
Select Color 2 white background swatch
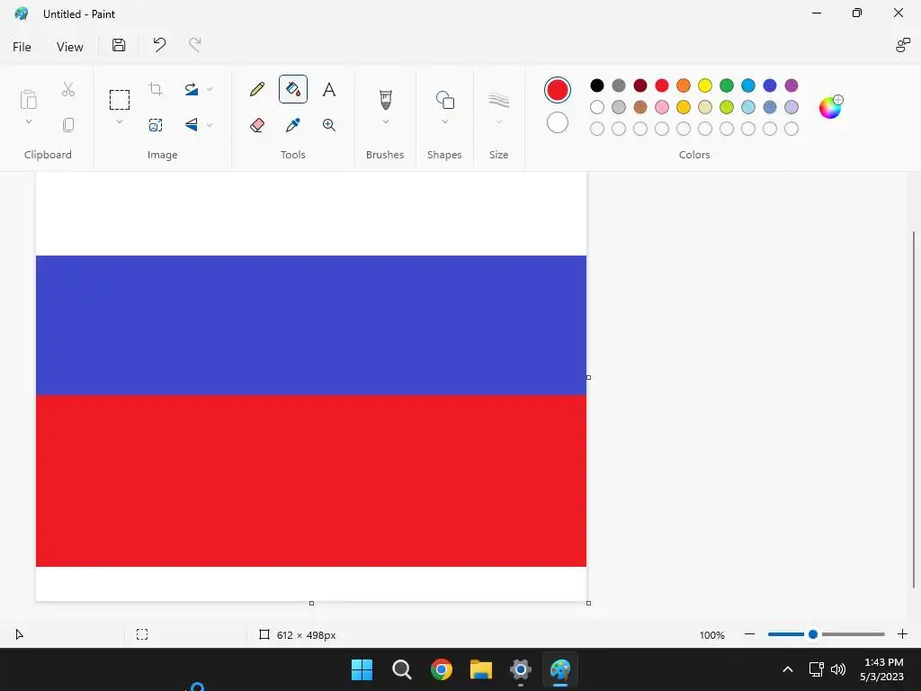coord(558,122)
